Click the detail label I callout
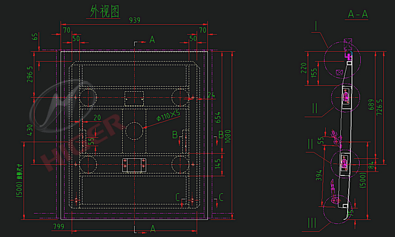The width and height of the screenshot is (395, 237). (x=317, y=25)
